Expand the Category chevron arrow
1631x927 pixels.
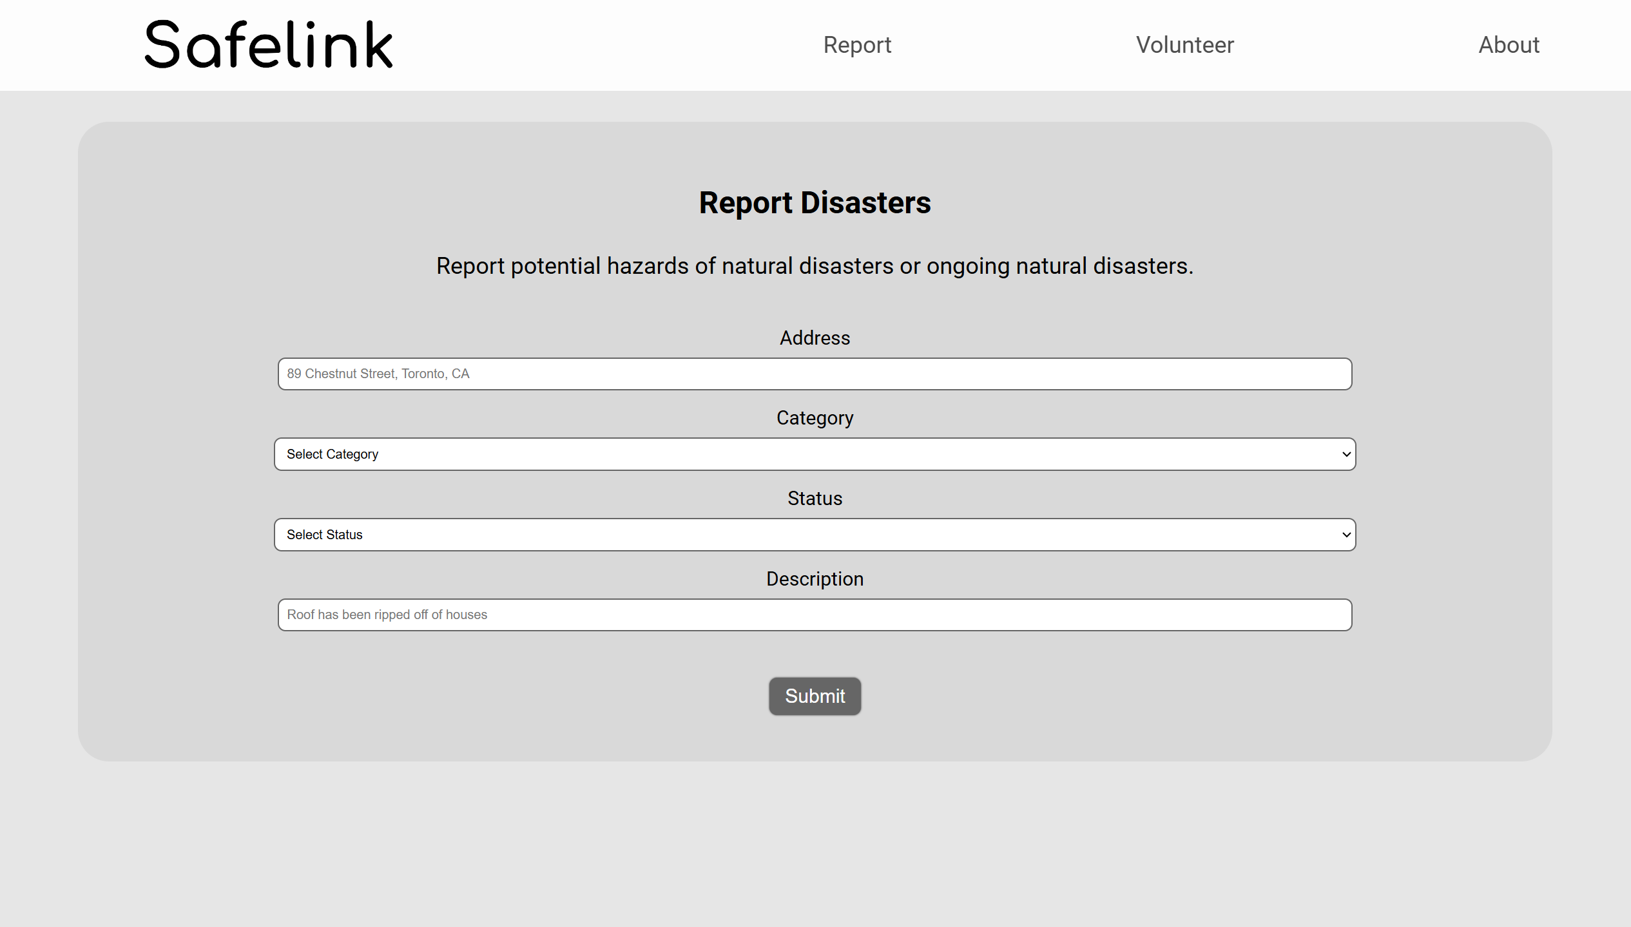coord(1346,454)
